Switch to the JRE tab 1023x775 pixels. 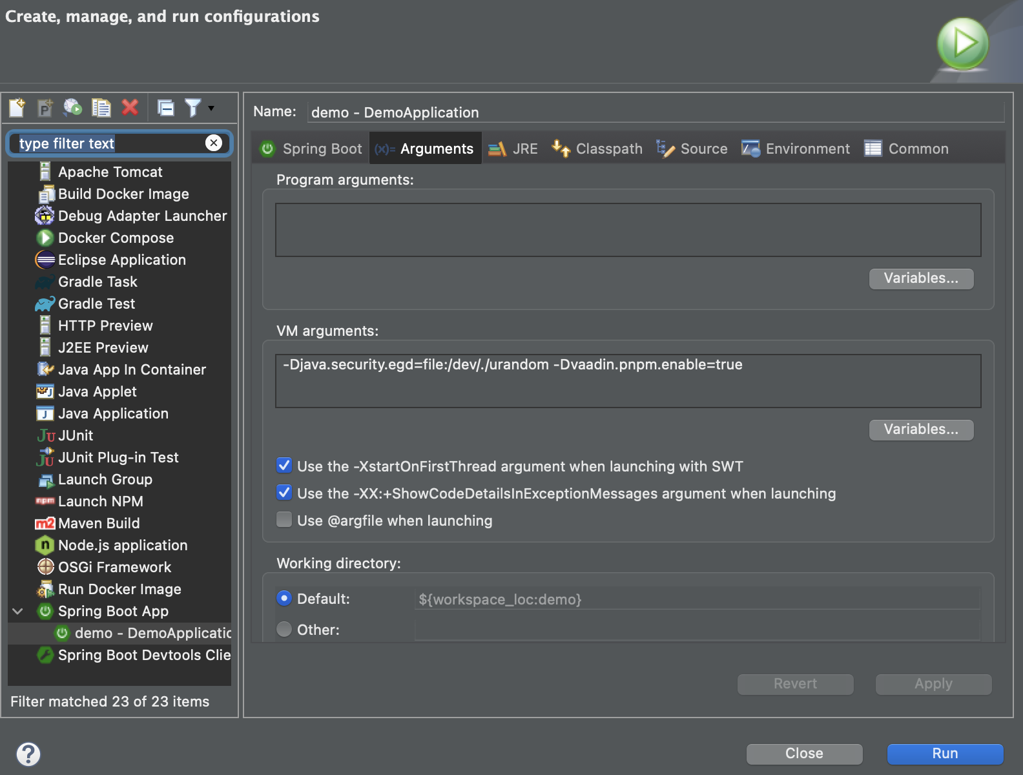pos(513,149)
